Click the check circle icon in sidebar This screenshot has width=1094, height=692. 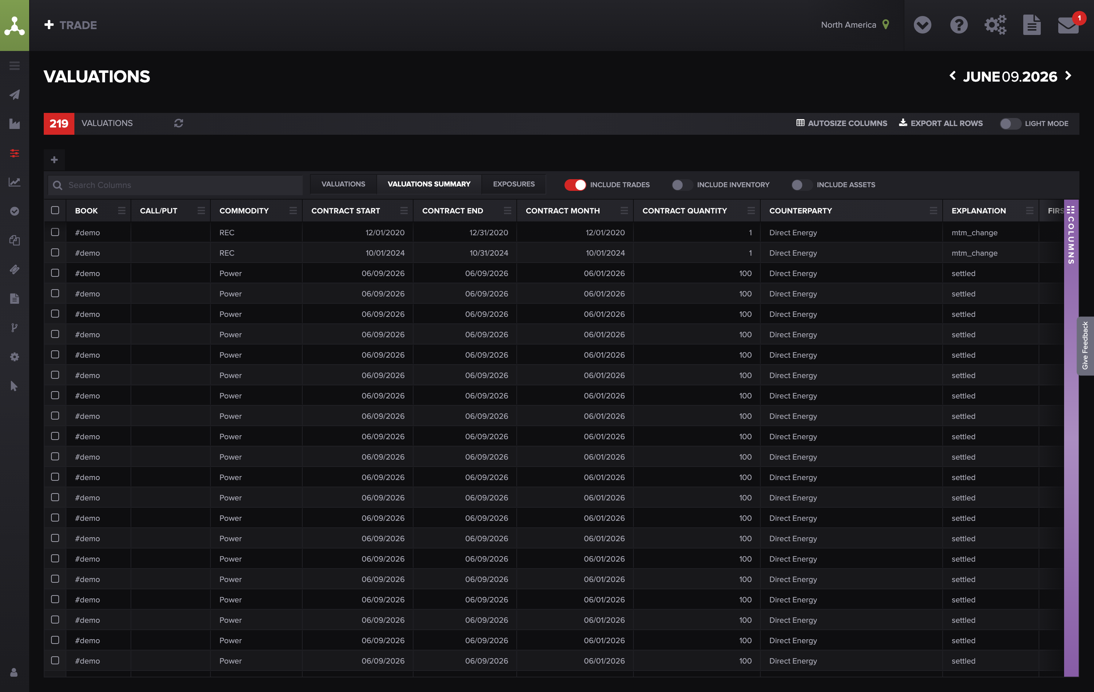[x=15, y=211]
